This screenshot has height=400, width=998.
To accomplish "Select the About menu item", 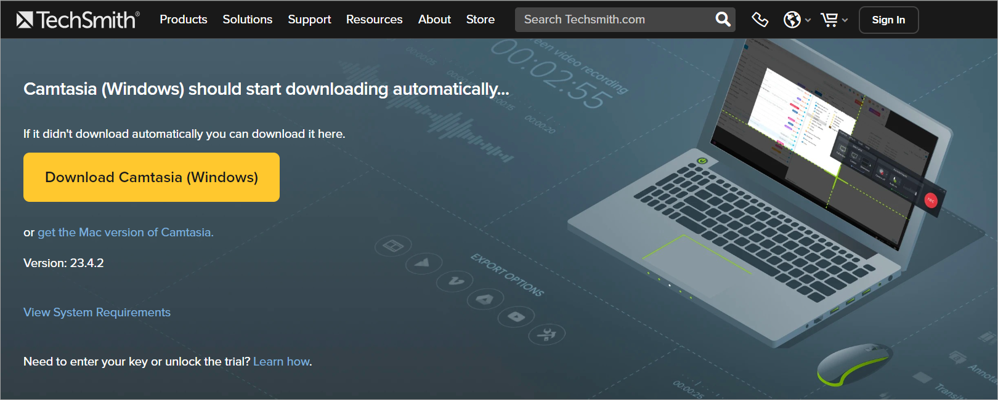I will pos(434,20).
